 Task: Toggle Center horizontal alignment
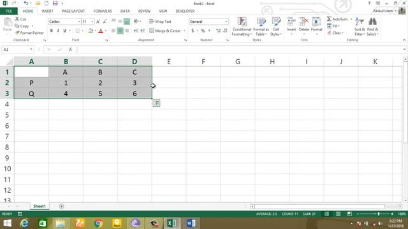120,31
